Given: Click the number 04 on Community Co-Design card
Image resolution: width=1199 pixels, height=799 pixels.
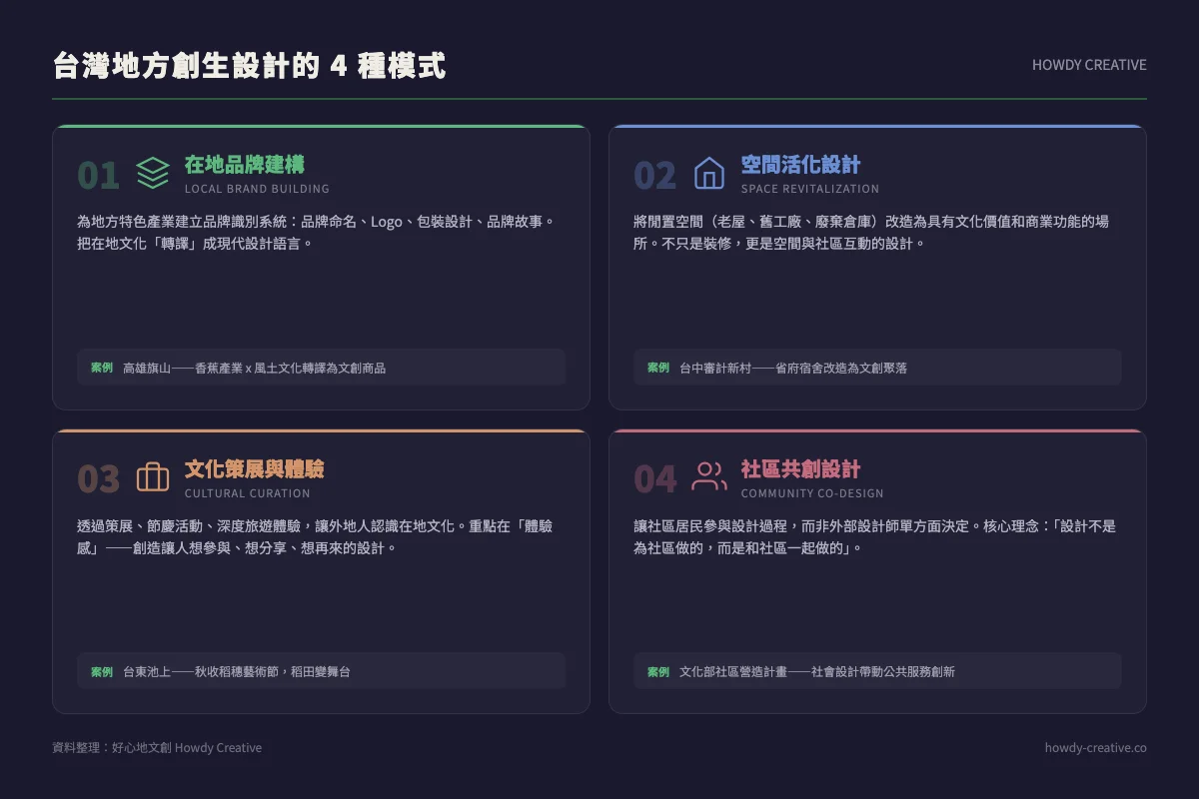Looking at the screenshot, I should (654, 478).
